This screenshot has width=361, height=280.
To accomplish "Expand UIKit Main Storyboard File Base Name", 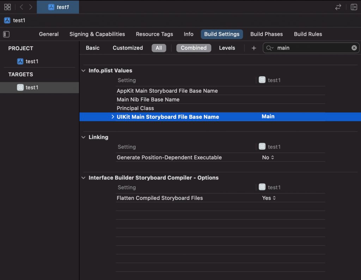I will (112, 117).
